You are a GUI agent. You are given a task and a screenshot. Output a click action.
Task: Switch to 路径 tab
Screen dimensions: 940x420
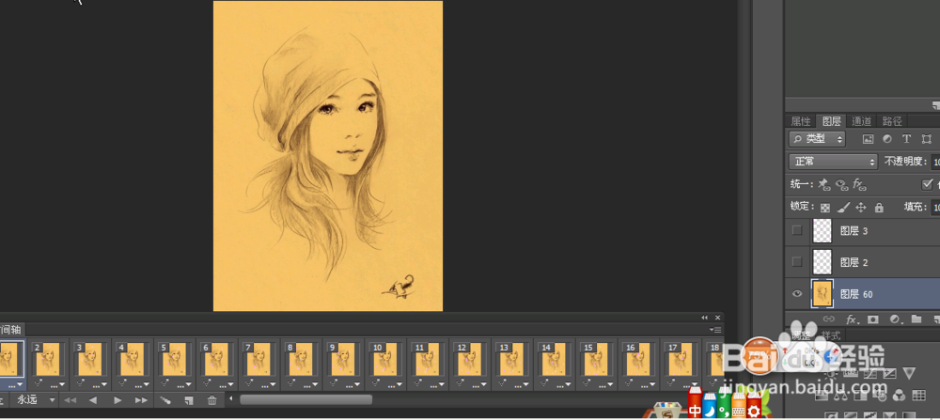pos(892,121)
